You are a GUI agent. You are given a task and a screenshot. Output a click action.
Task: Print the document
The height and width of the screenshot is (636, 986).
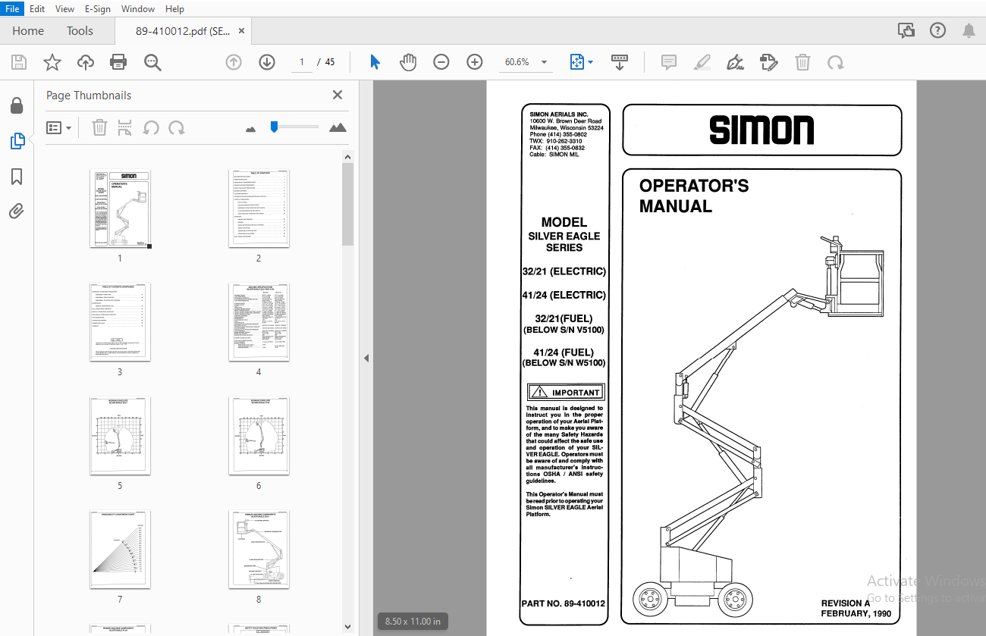point(118,62)
